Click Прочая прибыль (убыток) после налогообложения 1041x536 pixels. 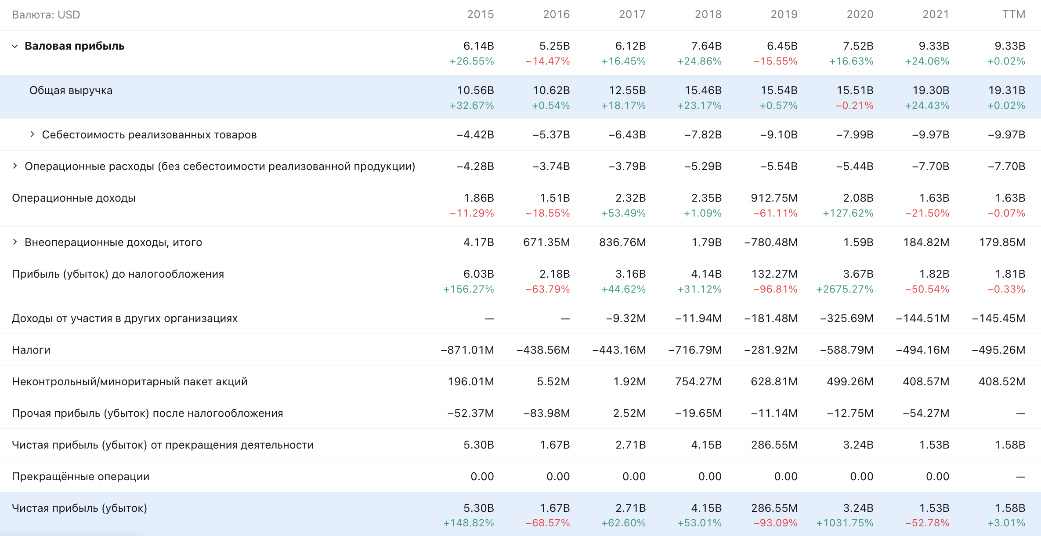pyautogui.click(x=148, y=413)
